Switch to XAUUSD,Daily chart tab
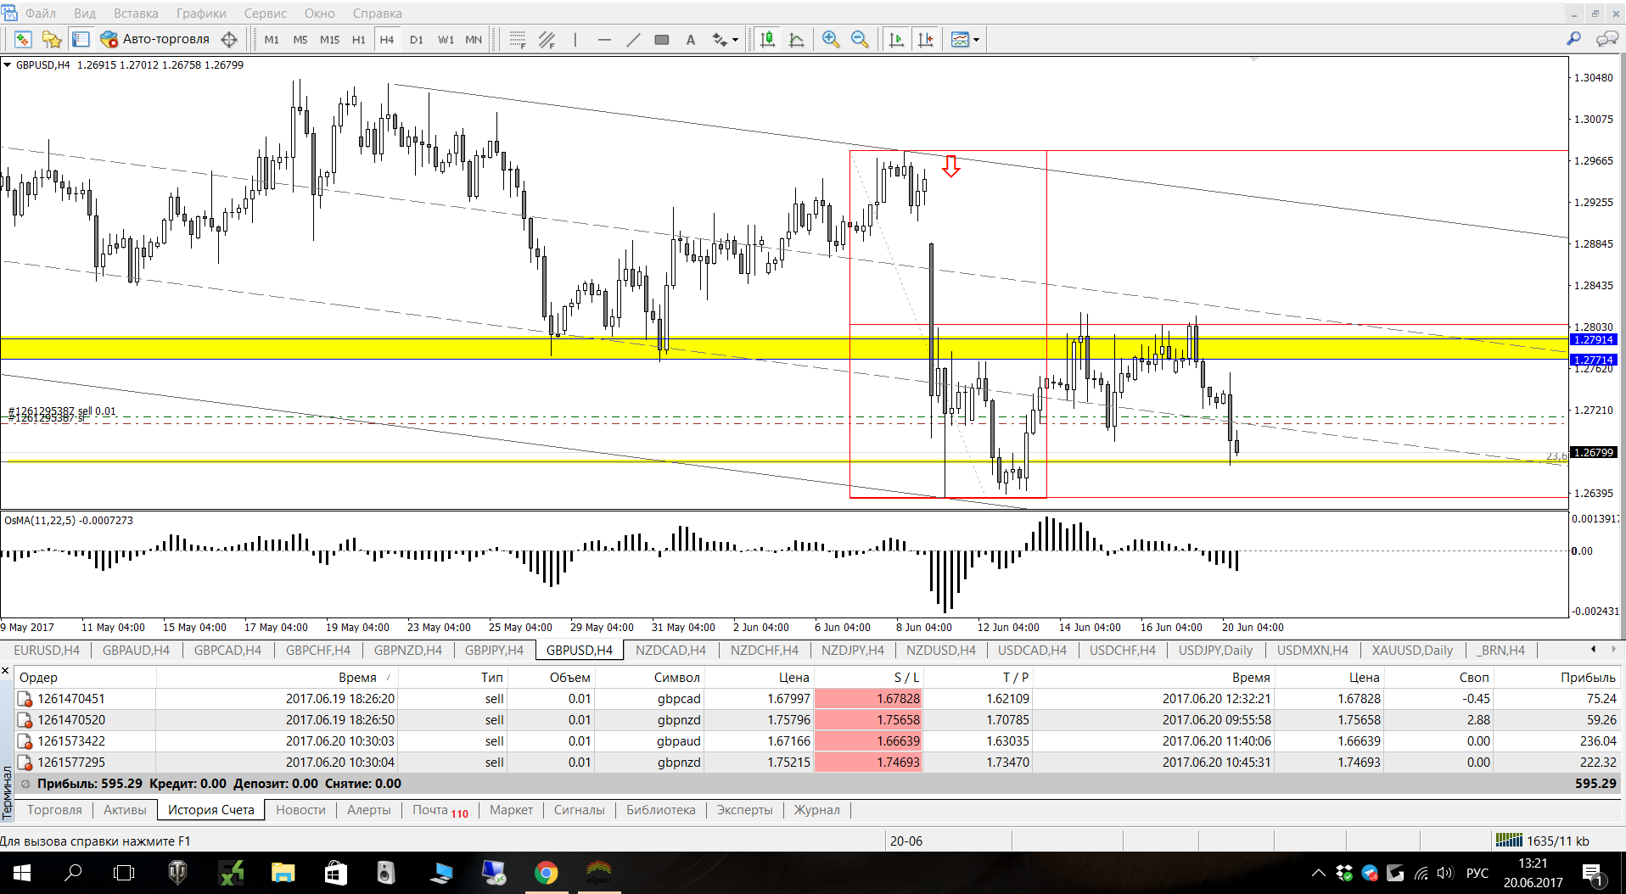This screenshot has width=1626, height=894. 1412,651
